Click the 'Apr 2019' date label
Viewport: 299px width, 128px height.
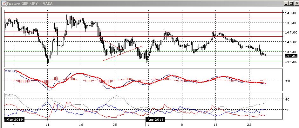coord(155,120)
